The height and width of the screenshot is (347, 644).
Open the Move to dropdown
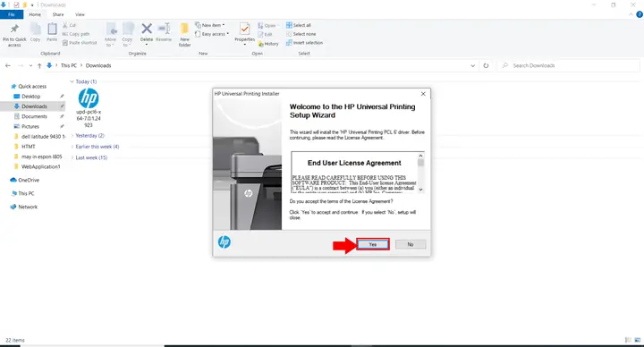(111, 35)
